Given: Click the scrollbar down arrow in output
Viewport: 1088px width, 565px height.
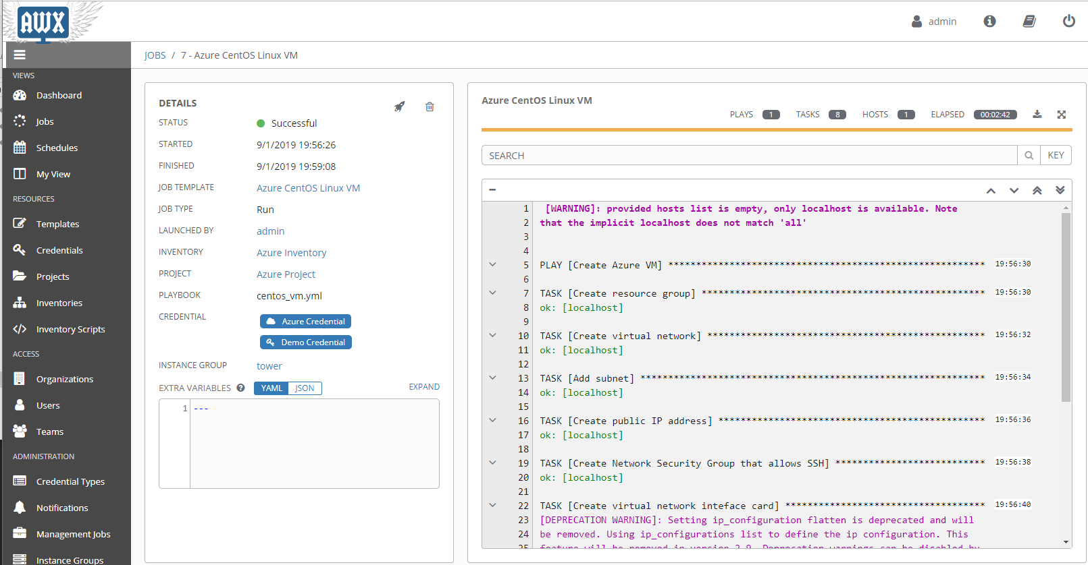Looking at the screenshot, I should [1066, 542].
